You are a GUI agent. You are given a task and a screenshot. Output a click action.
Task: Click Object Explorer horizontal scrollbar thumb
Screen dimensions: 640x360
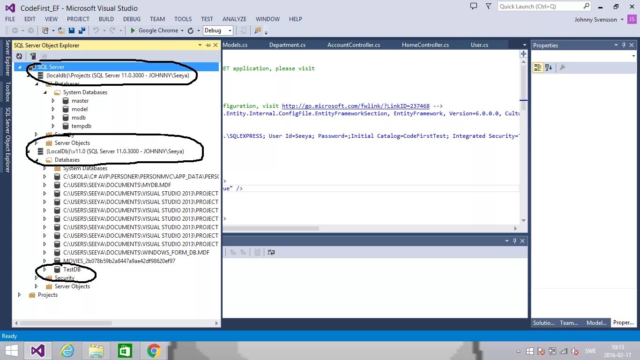tap(66, 323)
